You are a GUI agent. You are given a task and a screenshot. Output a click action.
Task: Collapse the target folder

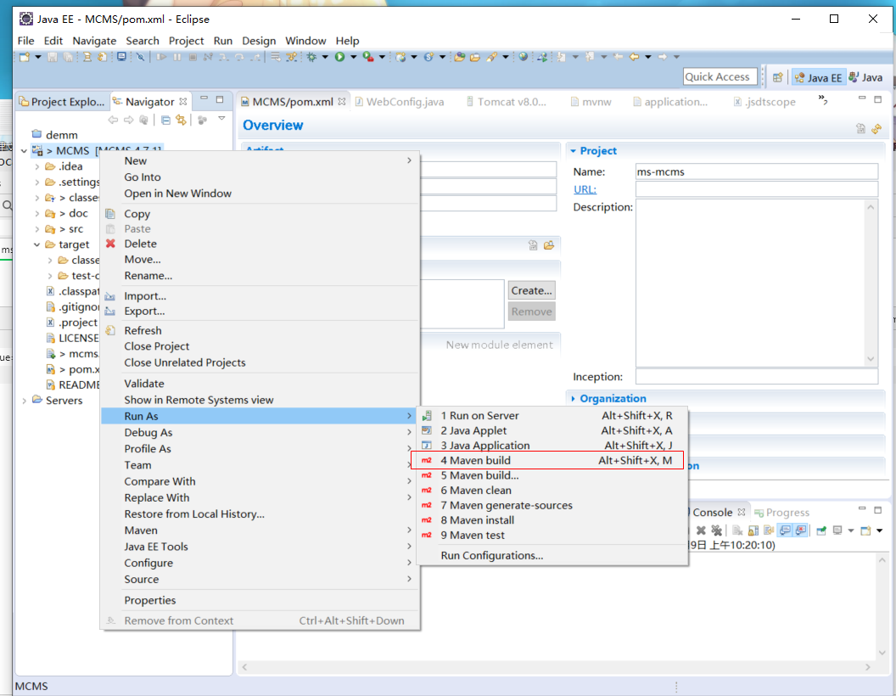coord(37,244)
